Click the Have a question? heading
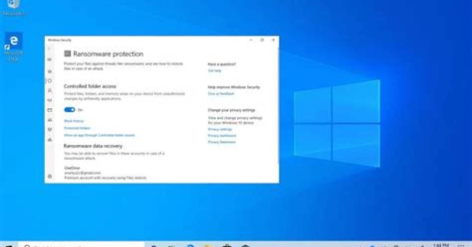Image resolution: width=472 pixels, height=247 pixels. [222, 64]
